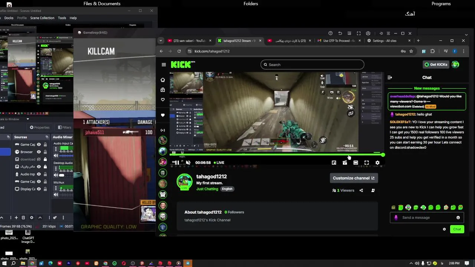Image resolution: width=475 pixels, height=267 pixels.
Task: Hide the Audio Inp source in OBS
Action: pos(39,174)
